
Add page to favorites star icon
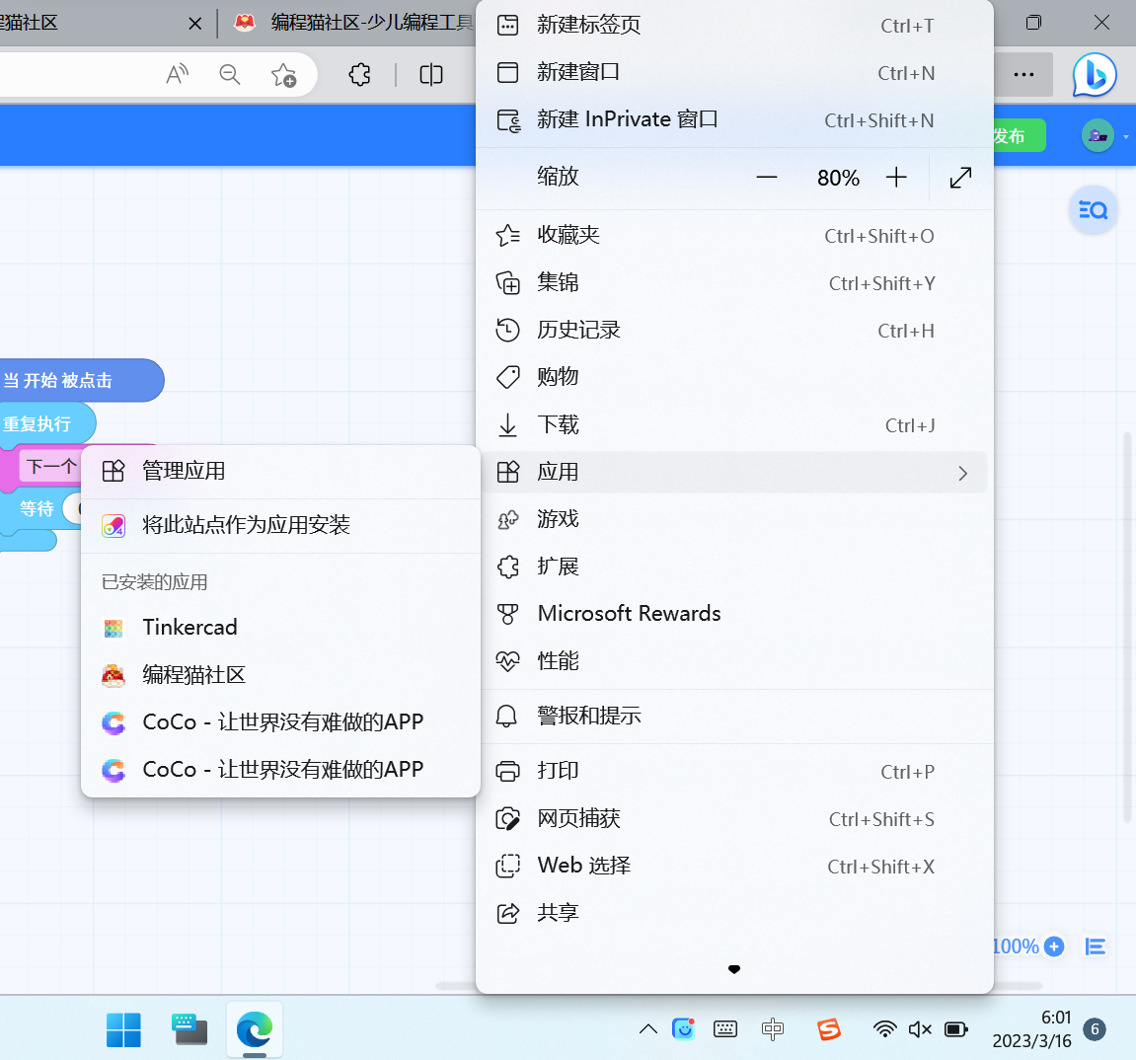(x=283, y=75)
